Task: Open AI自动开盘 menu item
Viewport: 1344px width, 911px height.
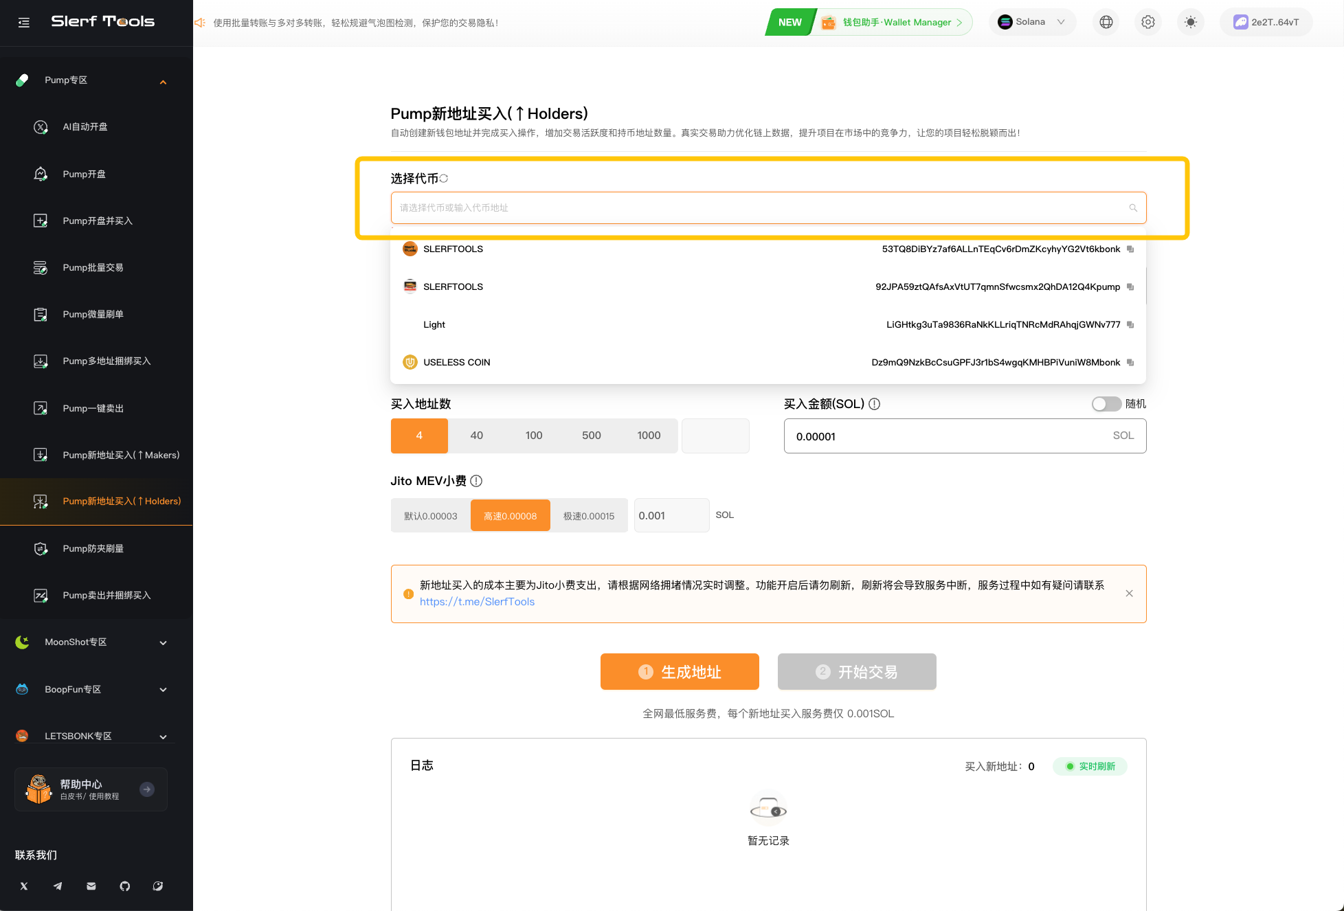Action: coord(96,127)
